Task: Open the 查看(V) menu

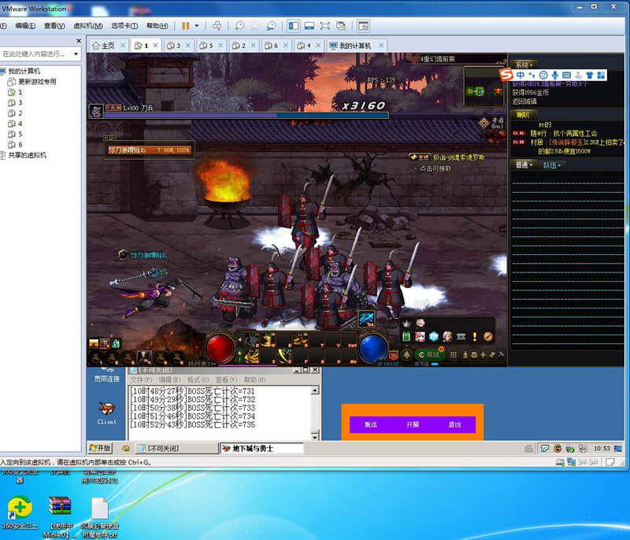Action: coord(54,26)
